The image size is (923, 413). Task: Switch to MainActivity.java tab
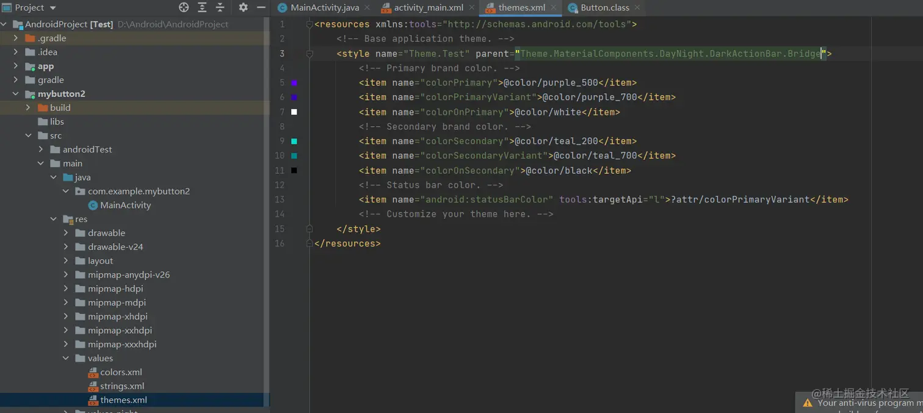[325, 8]
